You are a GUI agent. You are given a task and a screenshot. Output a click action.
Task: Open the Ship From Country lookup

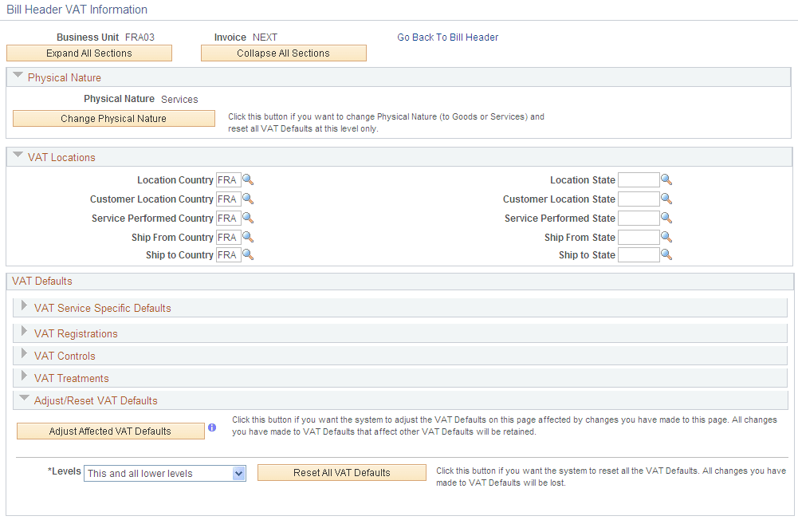[247, 236]
